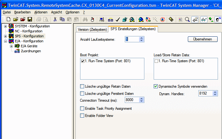Open the Optionen menu

coord(72,12)
